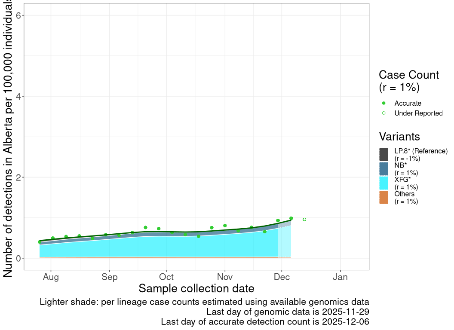Click the 'Variants' legend title
Viewport: 454px width, 330px height.
399,137
